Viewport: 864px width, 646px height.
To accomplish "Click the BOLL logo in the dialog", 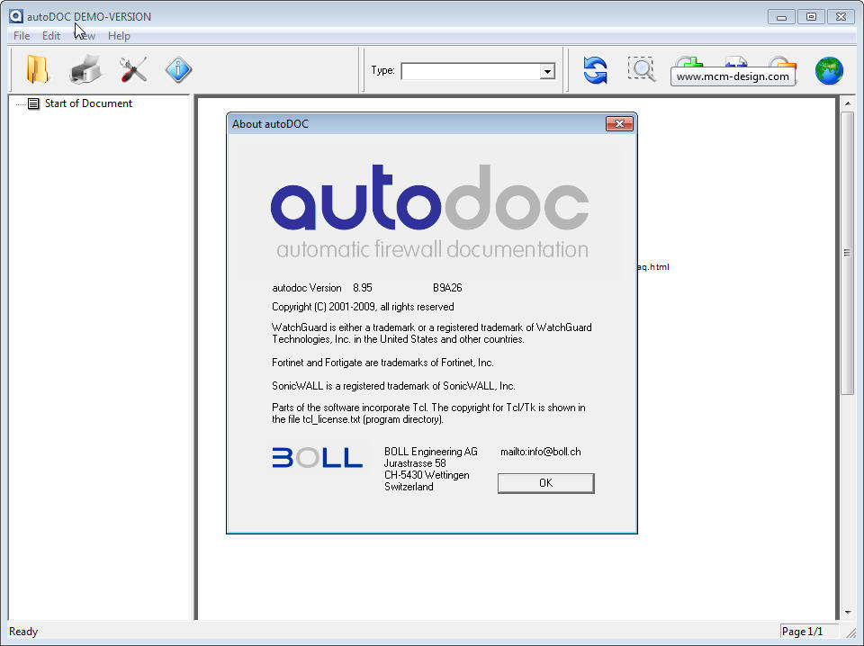I will click(x=318, y=458).
